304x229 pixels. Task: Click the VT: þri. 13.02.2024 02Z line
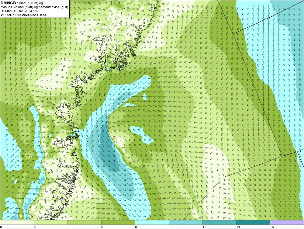click(23, 15)
